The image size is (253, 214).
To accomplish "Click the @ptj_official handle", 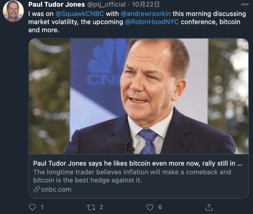I will tap(106, 5).
